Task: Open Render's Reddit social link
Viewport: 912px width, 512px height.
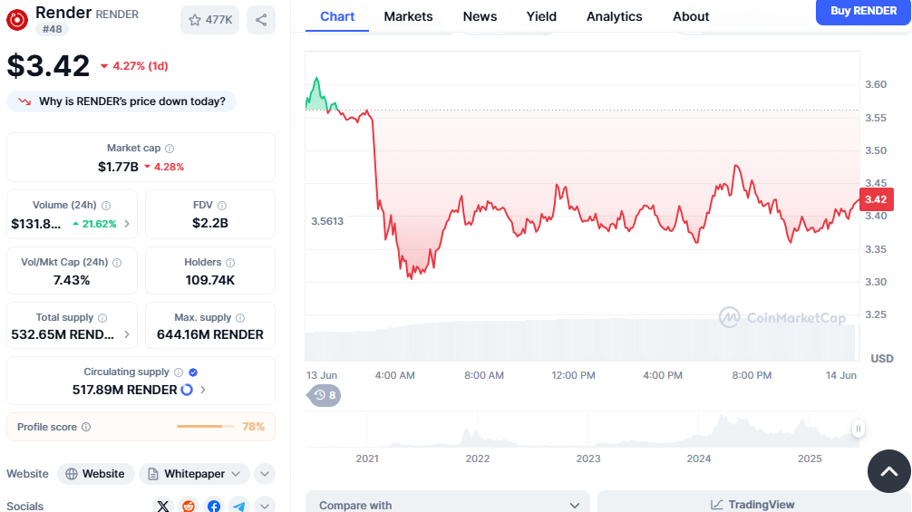Action: tap(189, 506)
